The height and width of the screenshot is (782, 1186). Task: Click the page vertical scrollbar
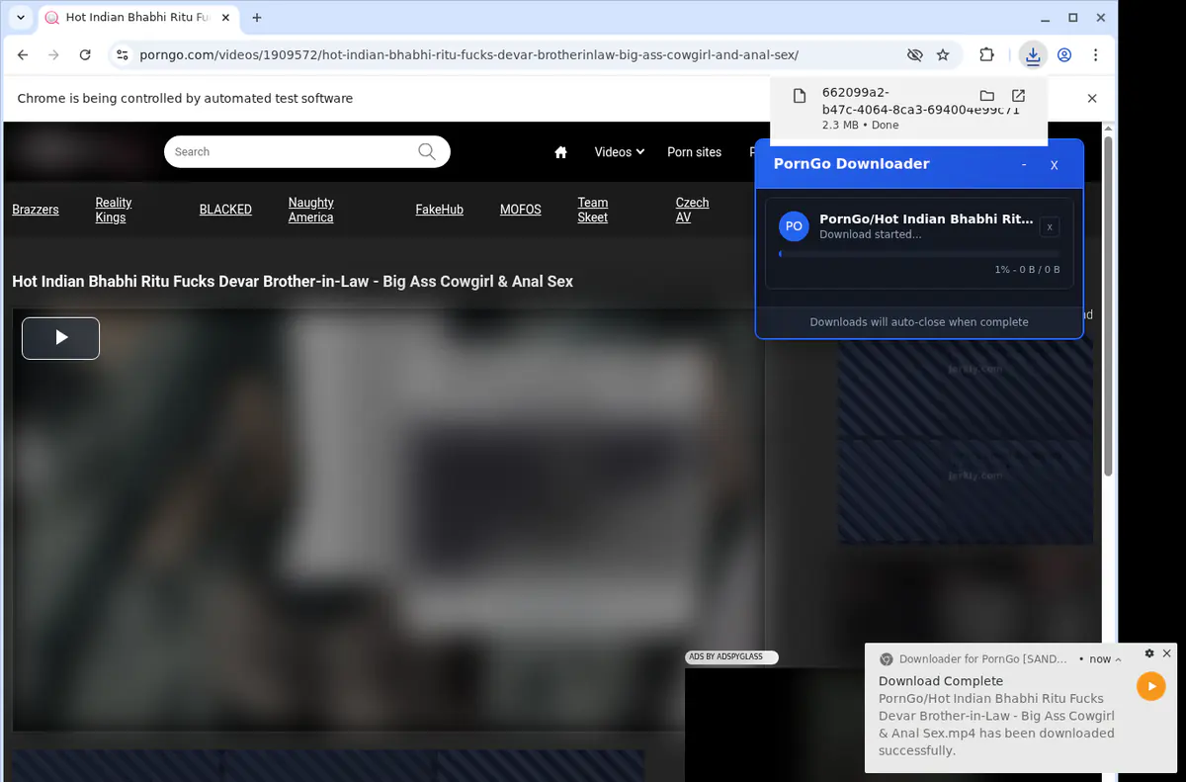click(x=1109, y=306)
